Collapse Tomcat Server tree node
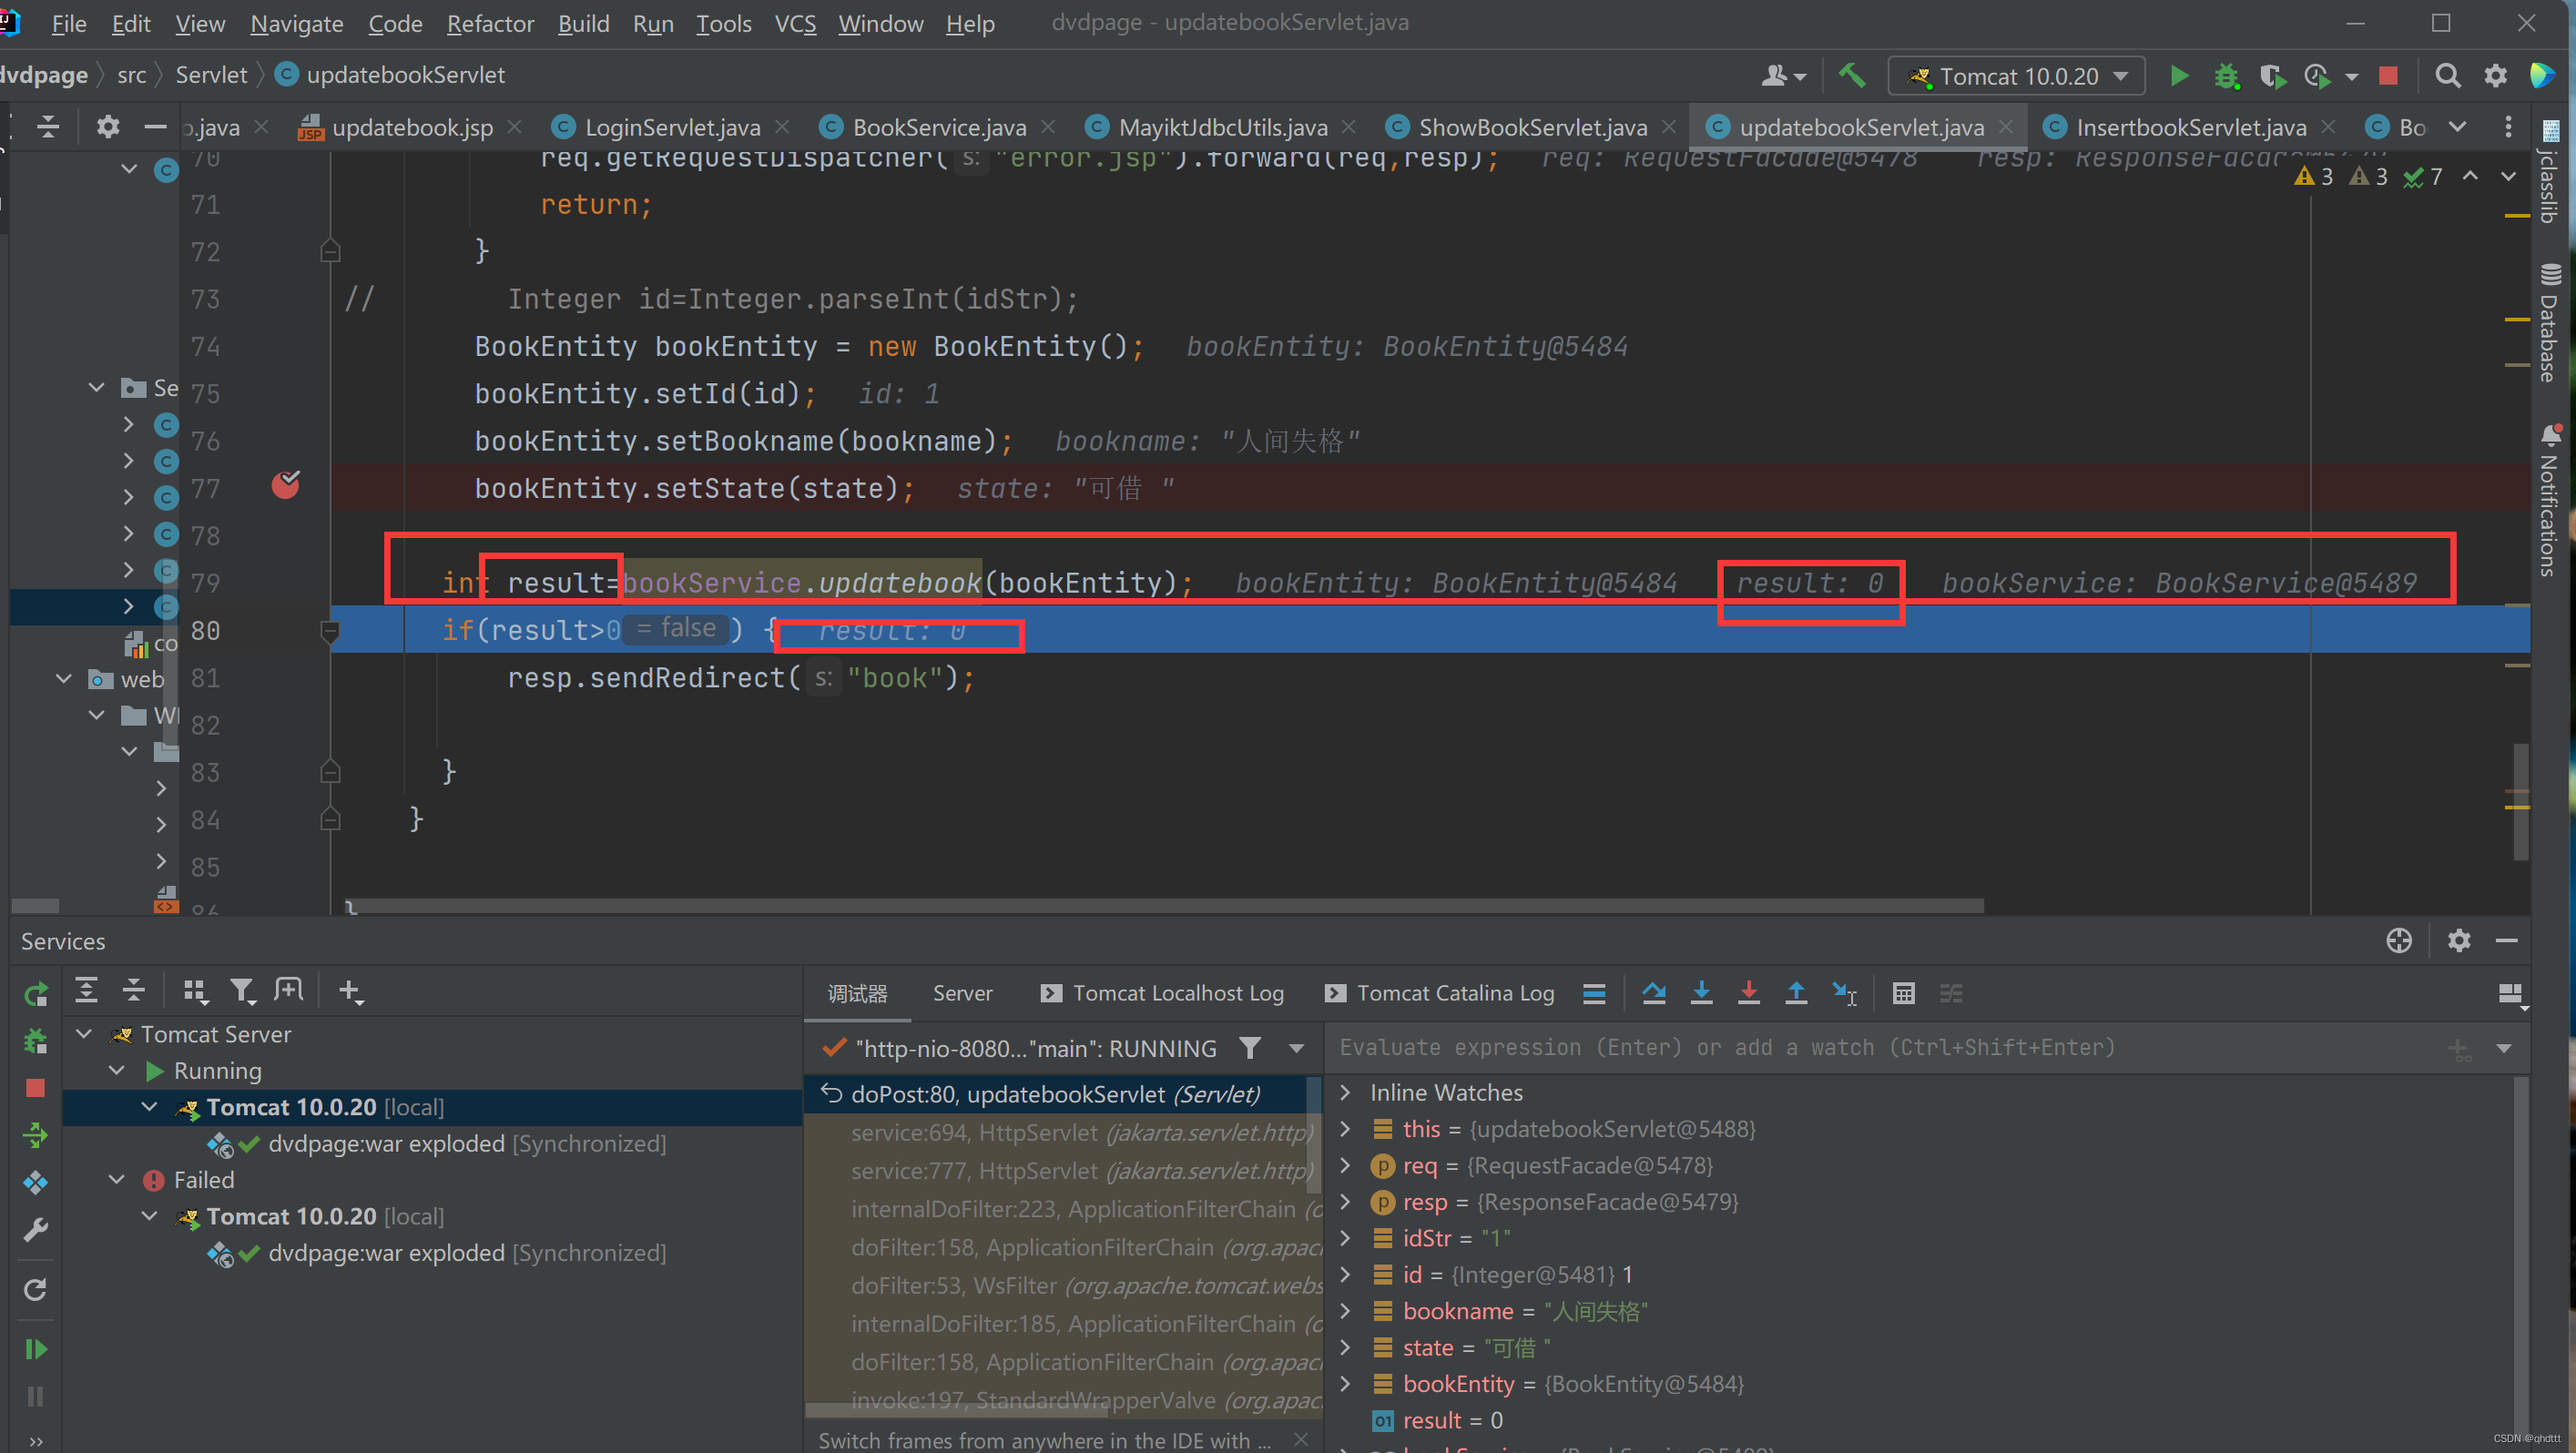Viewport: 2576px width, 1453px height. point(85,1034)
